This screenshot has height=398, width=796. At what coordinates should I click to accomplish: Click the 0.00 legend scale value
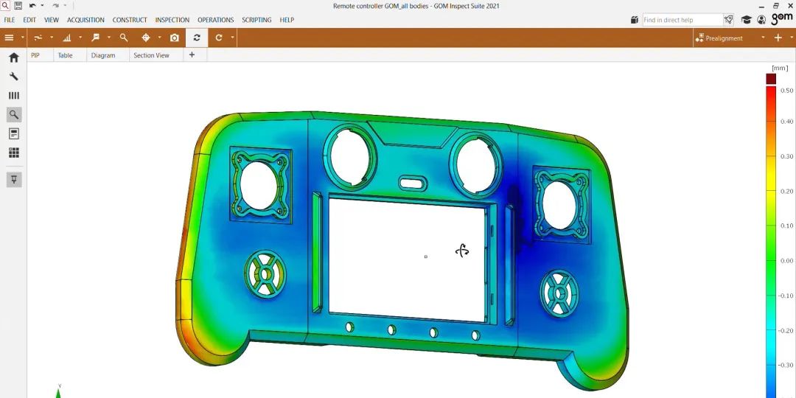click(x=787, y=261)
